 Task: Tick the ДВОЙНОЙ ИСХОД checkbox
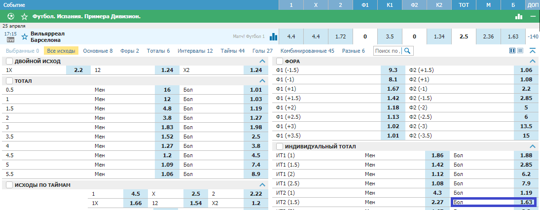[9, 61]
